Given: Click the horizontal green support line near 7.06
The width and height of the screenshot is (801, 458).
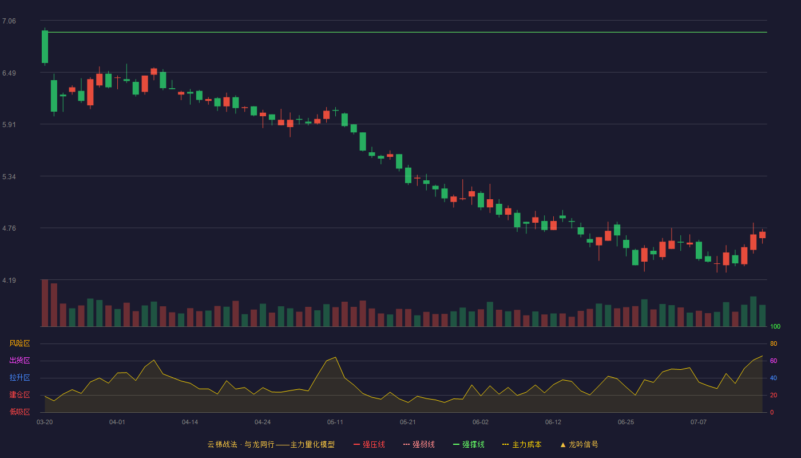Looking at the screenshot, I should (407, 32).
